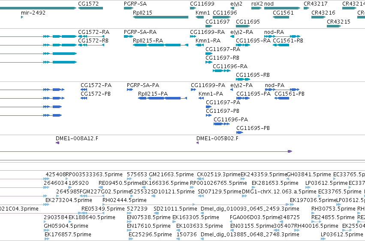Viewport: 365px width, 241px height.
Task: Click EST SD10121.5prime
Action: coord(153,196)
